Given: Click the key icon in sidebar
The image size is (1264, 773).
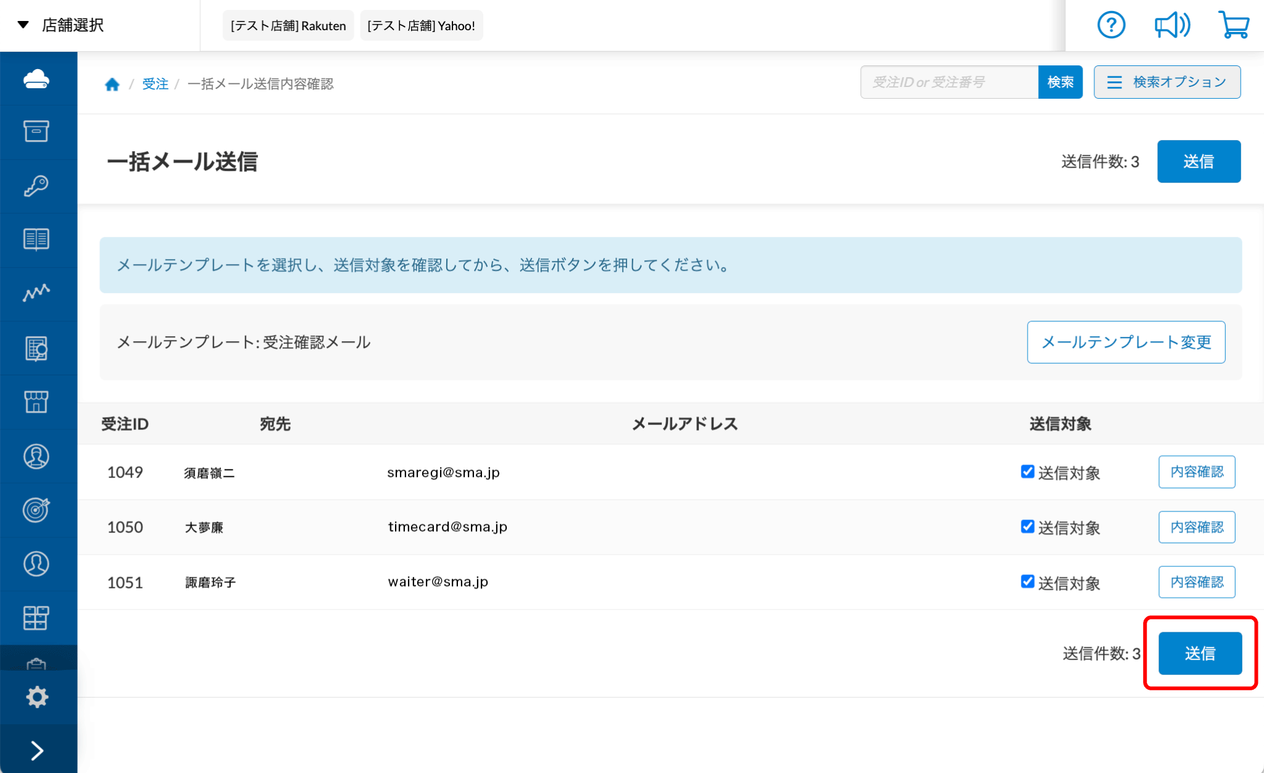Looking at the screenshot, I should coord(36,186).
